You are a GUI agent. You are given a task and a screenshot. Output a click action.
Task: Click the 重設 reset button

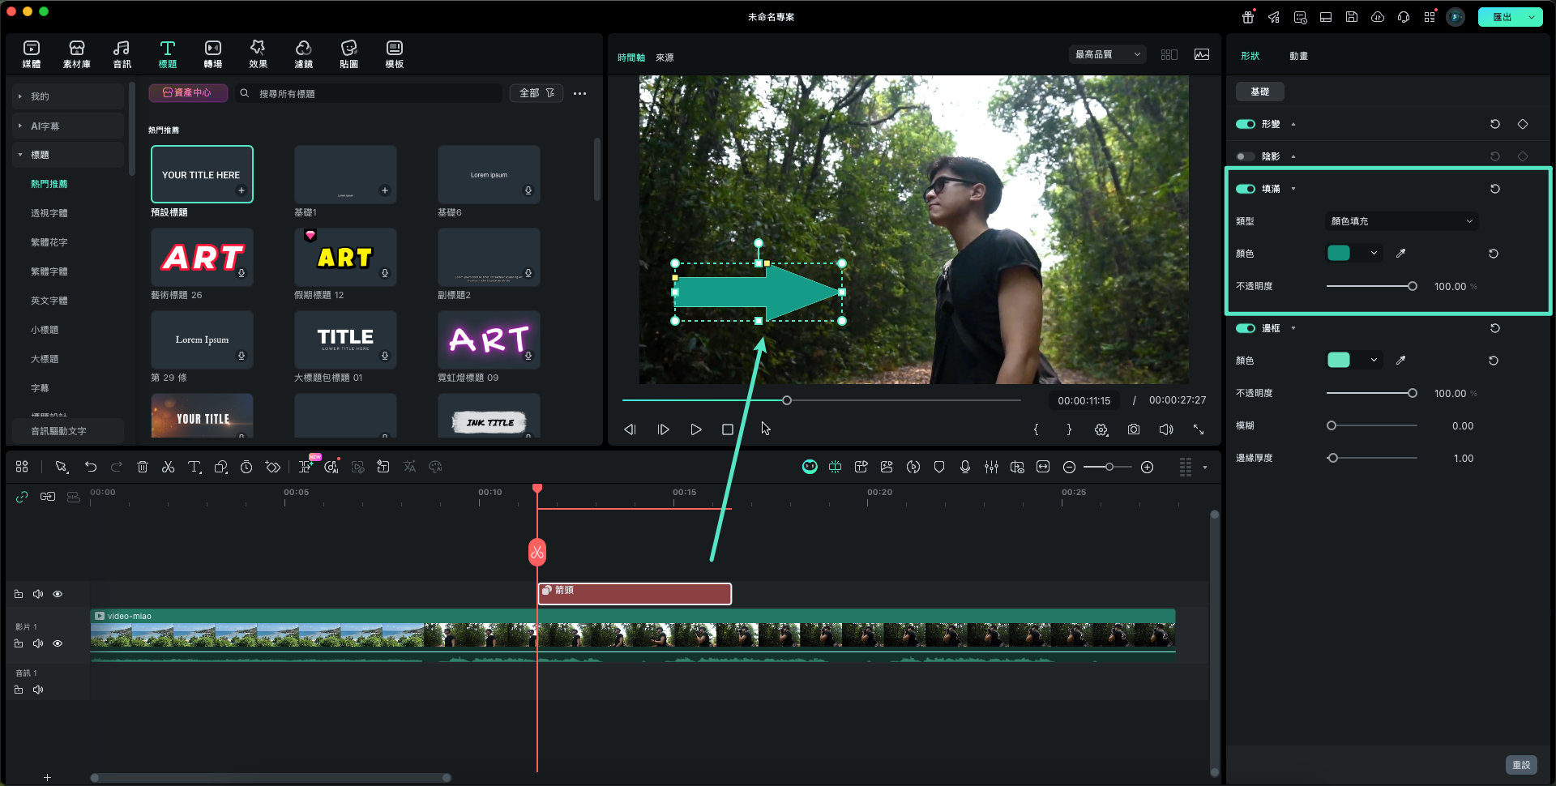click(x=1521, y=765)
